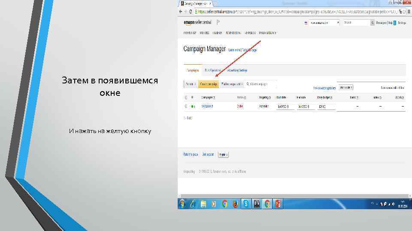
Task: Click the Get support link
Action: pos(208,154)
